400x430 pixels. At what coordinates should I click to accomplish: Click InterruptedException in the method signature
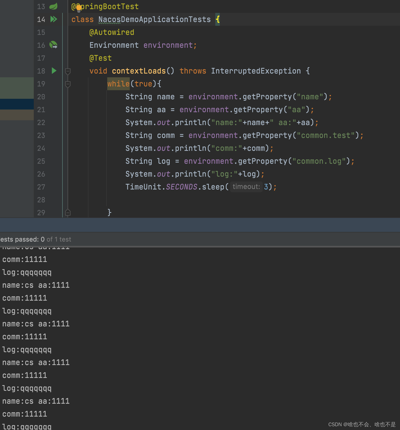coord(256,71)
